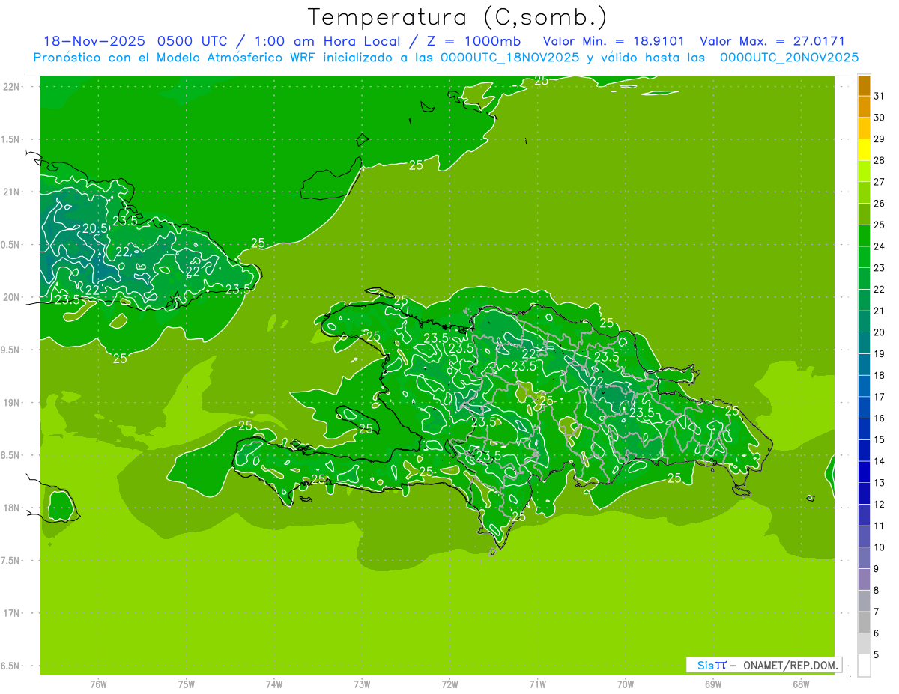Click the '74W' longitude axis label
Screen dimensions: 899x694
[x=274, y=684]
